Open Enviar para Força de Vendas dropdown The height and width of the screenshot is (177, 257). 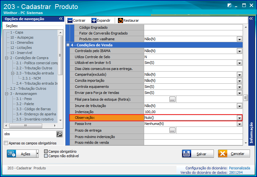point(239,93)
